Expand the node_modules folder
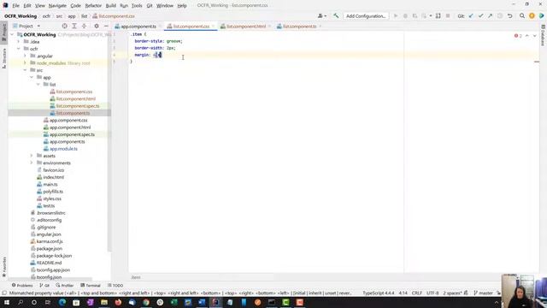The image size is (547, 308). (x=25, y=63)
